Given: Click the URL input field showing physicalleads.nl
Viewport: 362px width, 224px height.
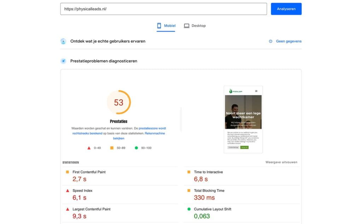Looking at the screenshot, I should pos(163,8).
